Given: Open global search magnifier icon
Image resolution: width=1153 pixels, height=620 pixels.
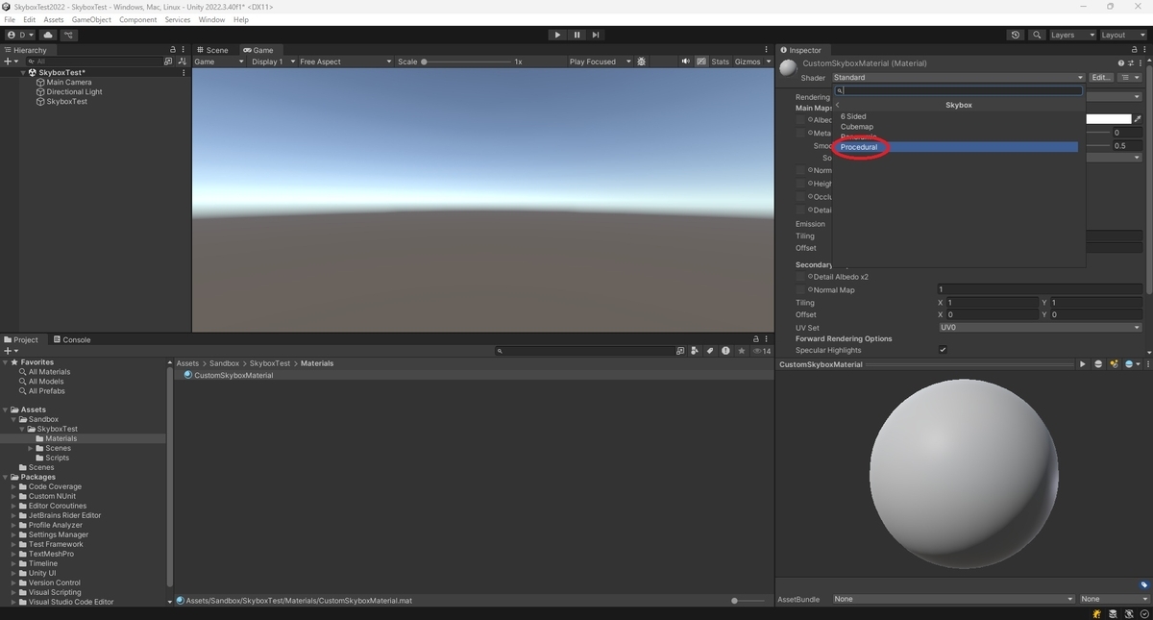Looking at the screenshot, I should (1037, 35).
